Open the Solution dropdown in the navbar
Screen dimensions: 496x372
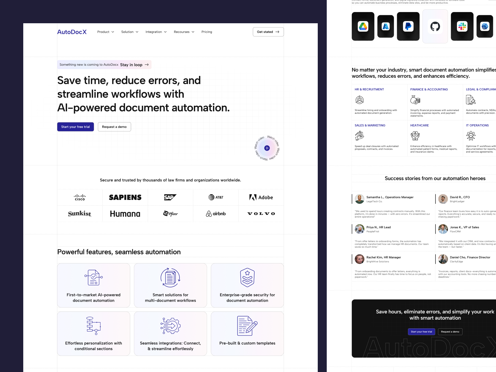(x=130, y=32)
